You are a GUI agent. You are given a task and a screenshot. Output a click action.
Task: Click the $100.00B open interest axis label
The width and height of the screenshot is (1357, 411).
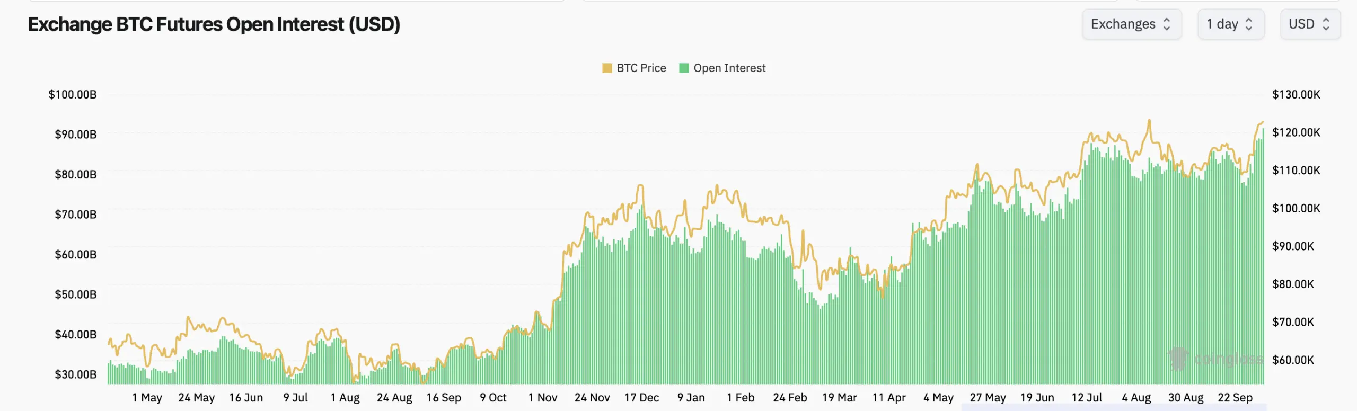click(73, 95)
